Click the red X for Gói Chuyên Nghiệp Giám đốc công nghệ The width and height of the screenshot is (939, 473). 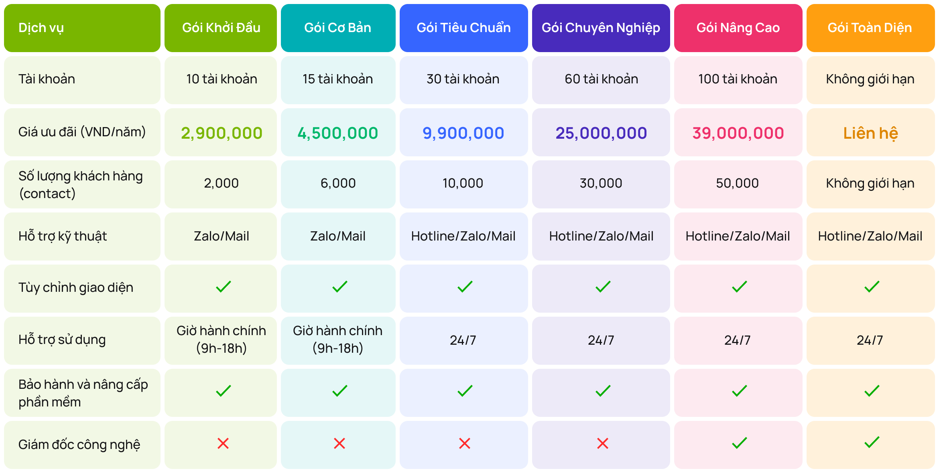[x=603, y=443]
